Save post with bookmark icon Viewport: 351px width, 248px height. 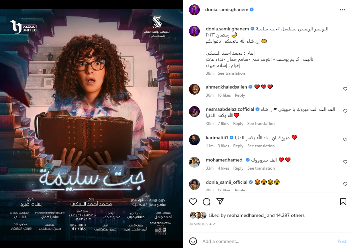coord(343,202)
